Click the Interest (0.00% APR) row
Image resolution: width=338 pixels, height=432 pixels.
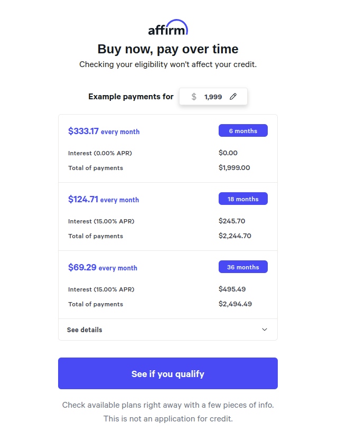(x=100, y=153)
